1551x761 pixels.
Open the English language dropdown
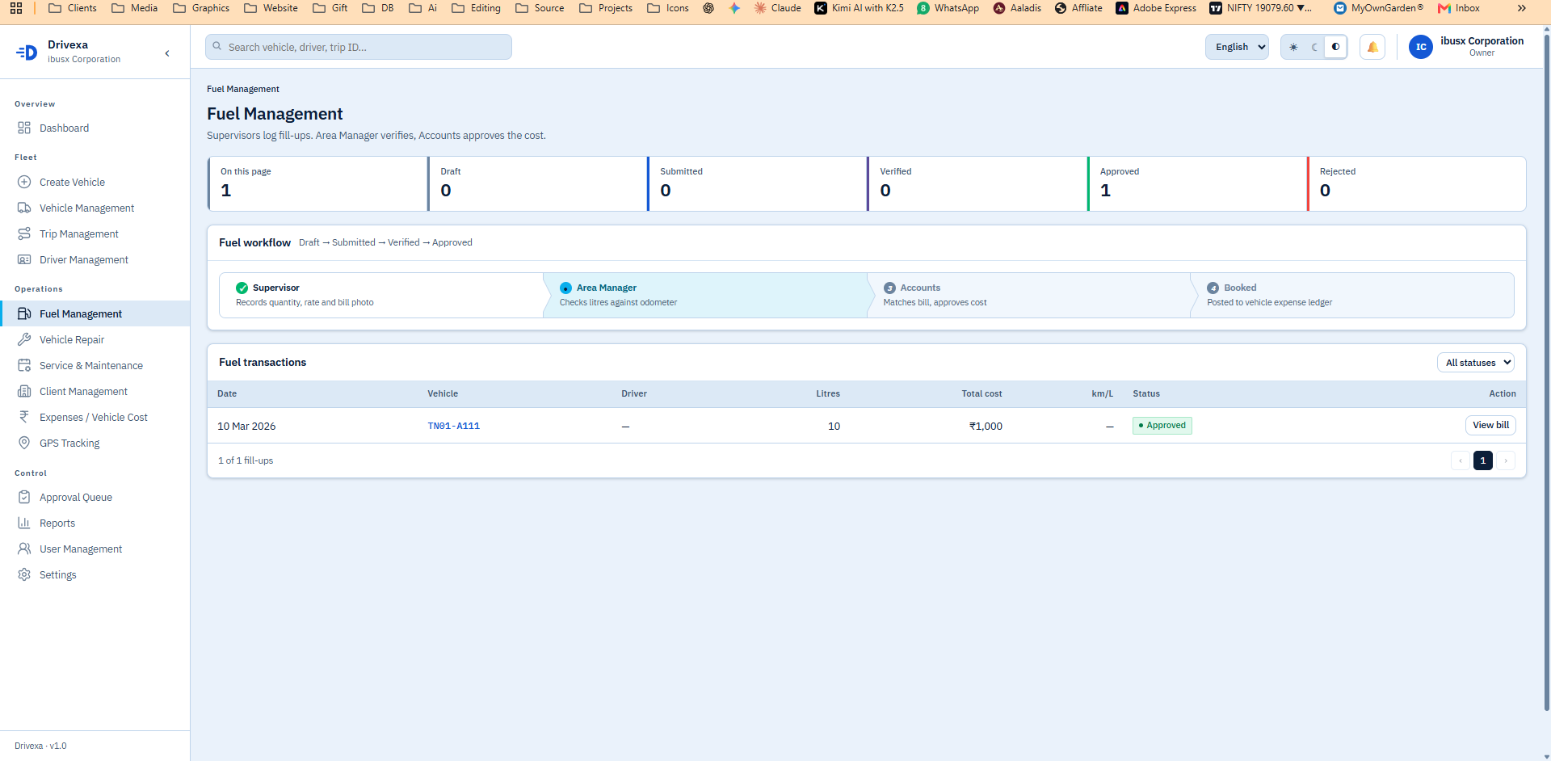1237,47
